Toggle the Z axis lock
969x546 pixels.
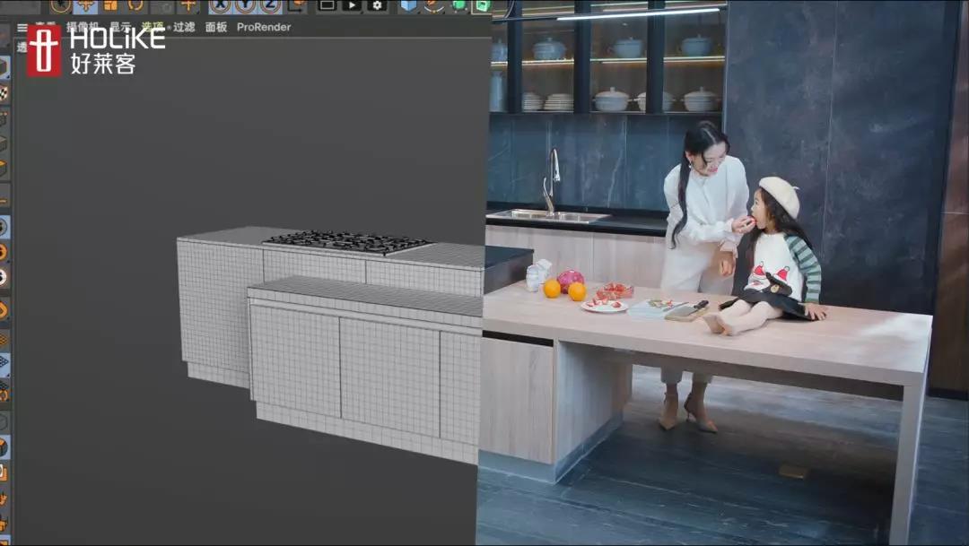tap(270, 5)
